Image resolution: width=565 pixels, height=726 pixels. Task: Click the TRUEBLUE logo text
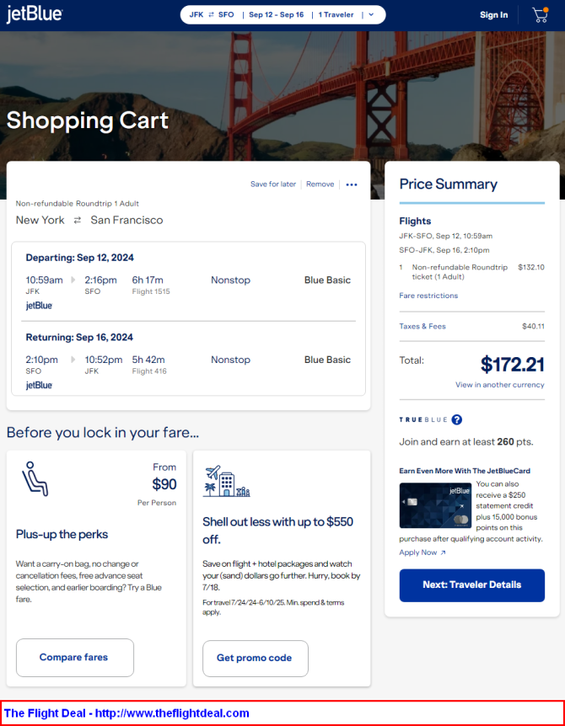click(423, 420)
